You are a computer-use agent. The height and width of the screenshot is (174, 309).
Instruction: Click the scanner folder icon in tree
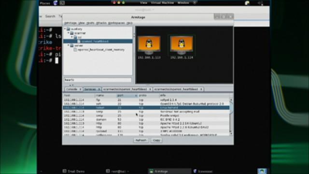point(72,33)
